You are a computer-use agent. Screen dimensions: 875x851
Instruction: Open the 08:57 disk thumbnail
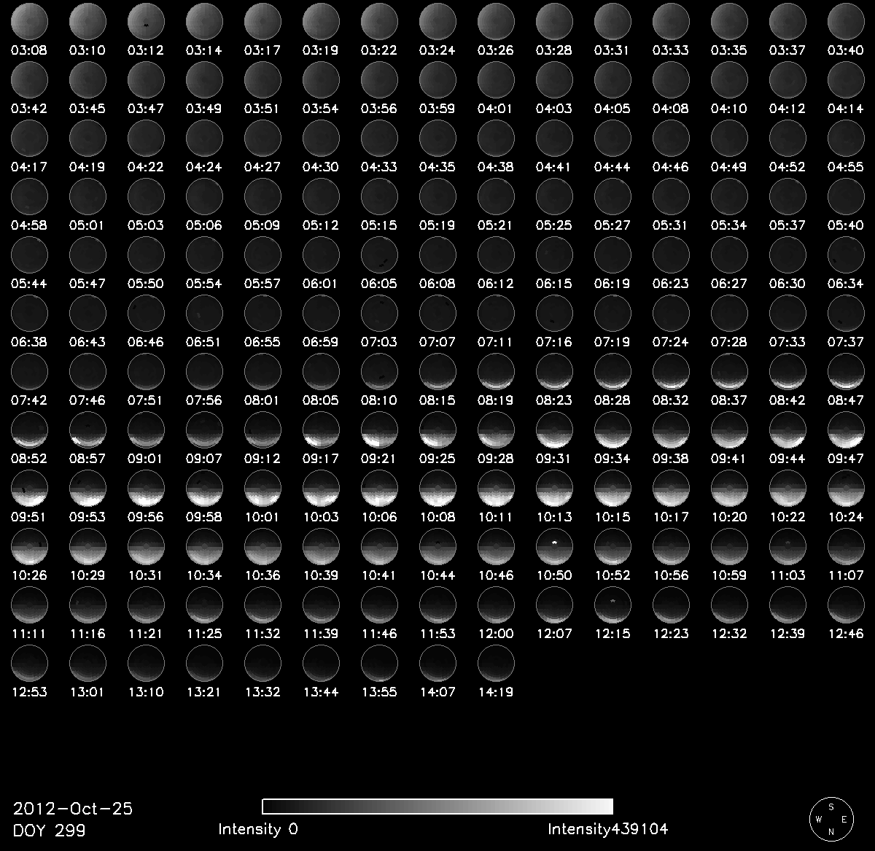tap(87, 430)
